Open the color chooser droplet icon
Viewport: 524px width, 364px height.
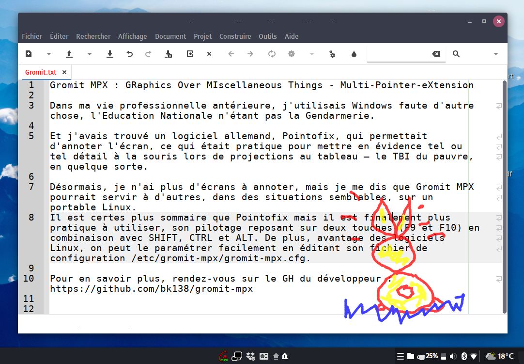[354, 54]
